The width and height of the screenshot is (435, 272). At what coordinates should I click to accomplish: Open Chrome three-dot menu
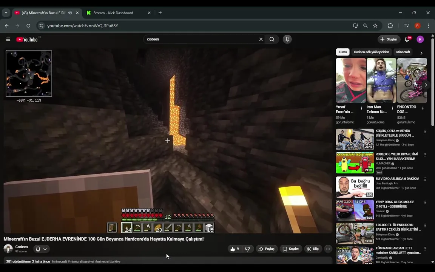(428, 26)
